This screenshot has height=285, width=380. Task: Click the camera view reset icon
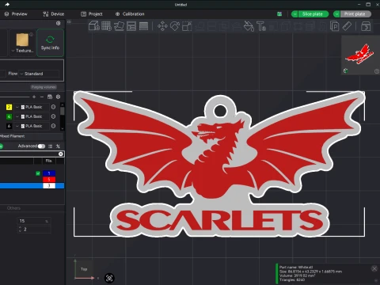(109, 278)
